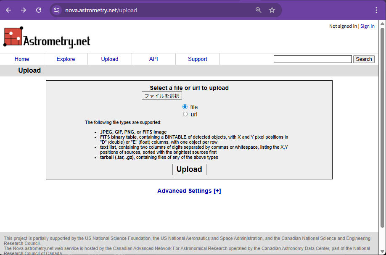386x255 pixels.
Task: Click the Search button
Action: pyautogui.click(x=364, y=59)
